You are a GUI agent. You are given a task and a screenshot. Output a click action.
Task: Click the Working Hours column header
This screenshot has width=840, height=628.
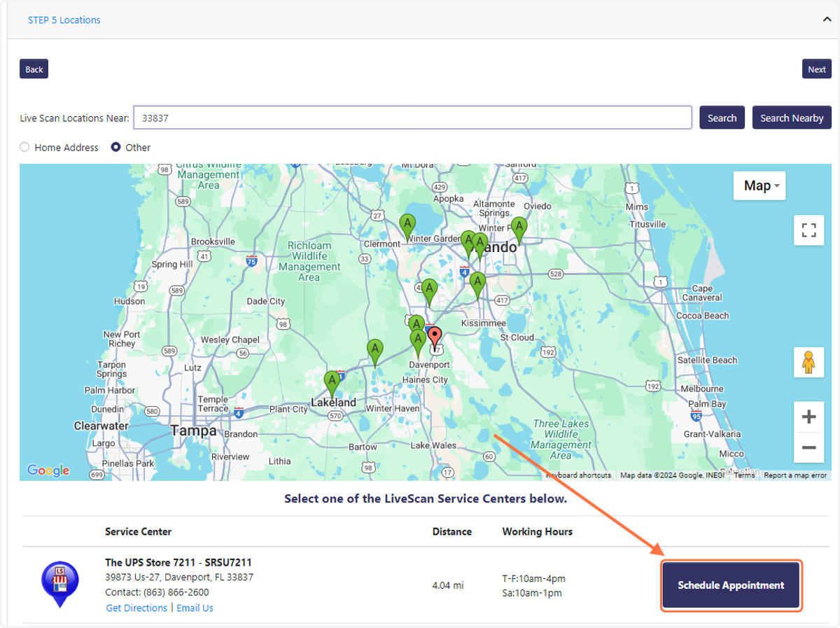(537, 531)
